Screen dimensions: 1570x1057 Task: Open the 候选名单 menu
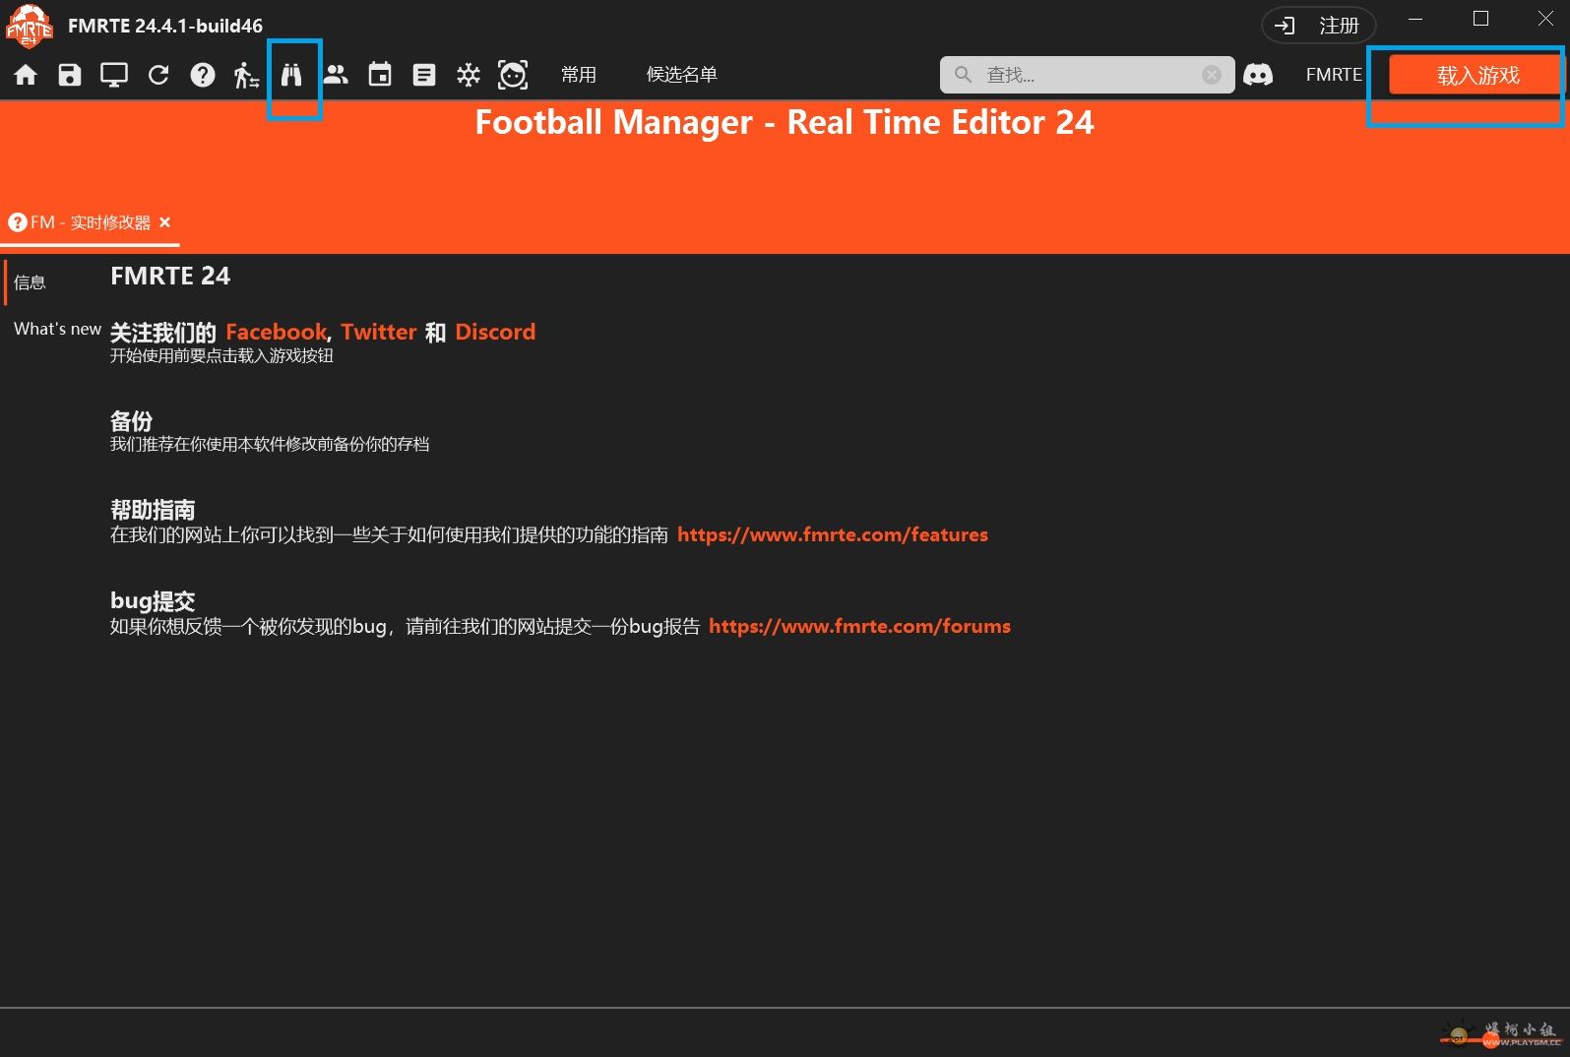point(682,75)
